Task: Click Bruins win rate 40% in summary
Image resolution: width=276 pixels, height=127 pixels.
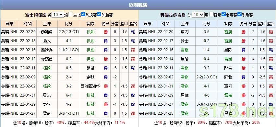Action: pos(60,122)
